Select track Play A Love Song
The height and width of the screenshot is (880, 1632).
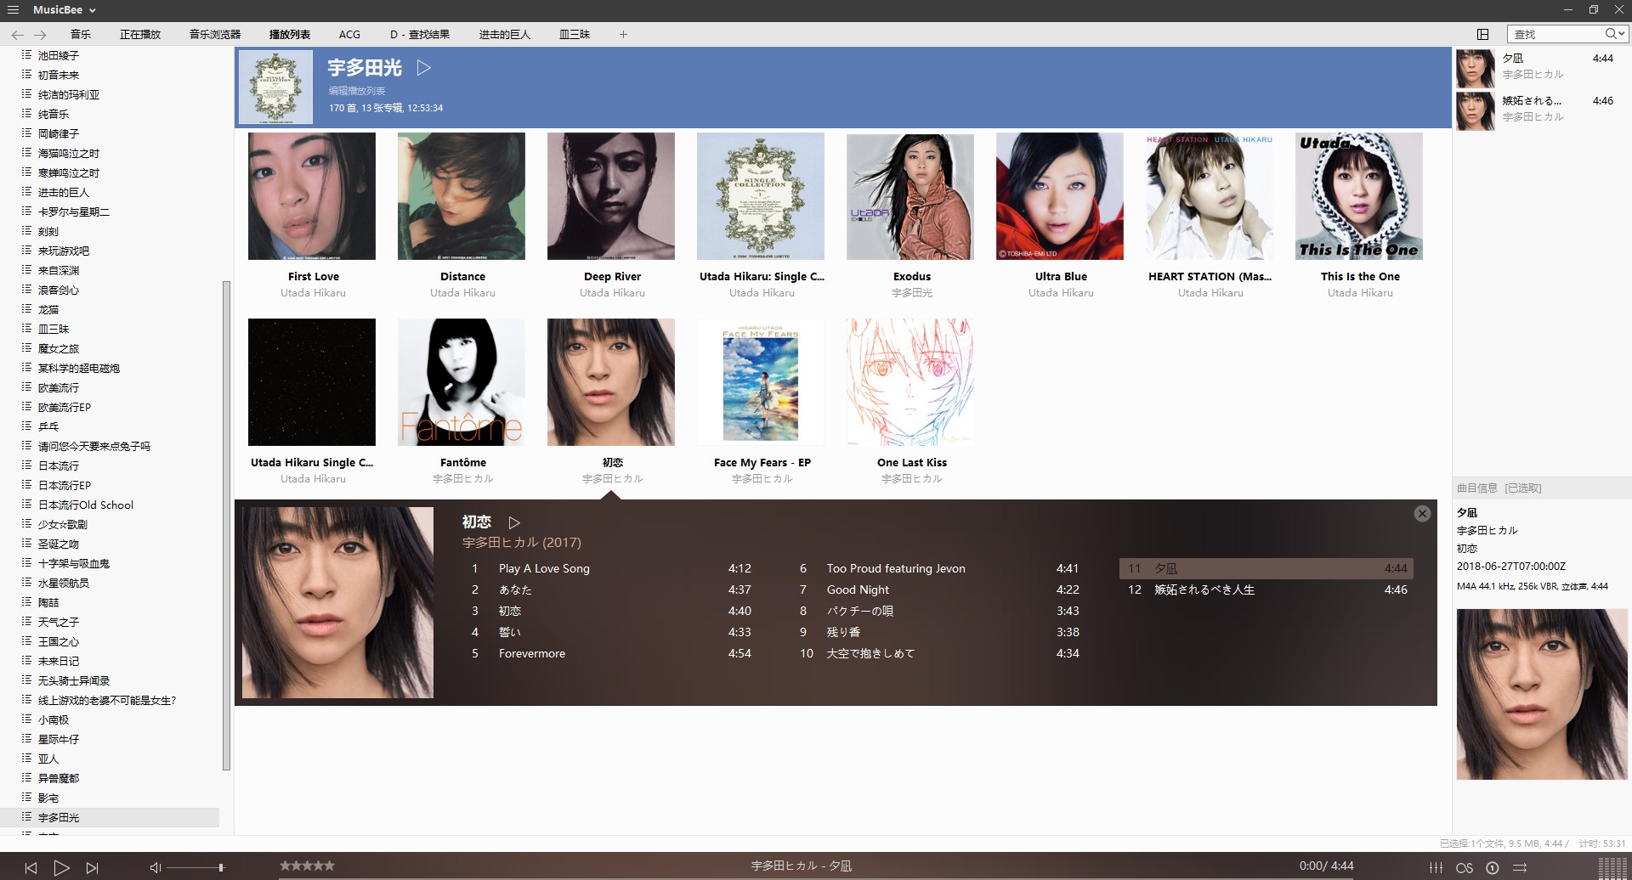[611, 568]
